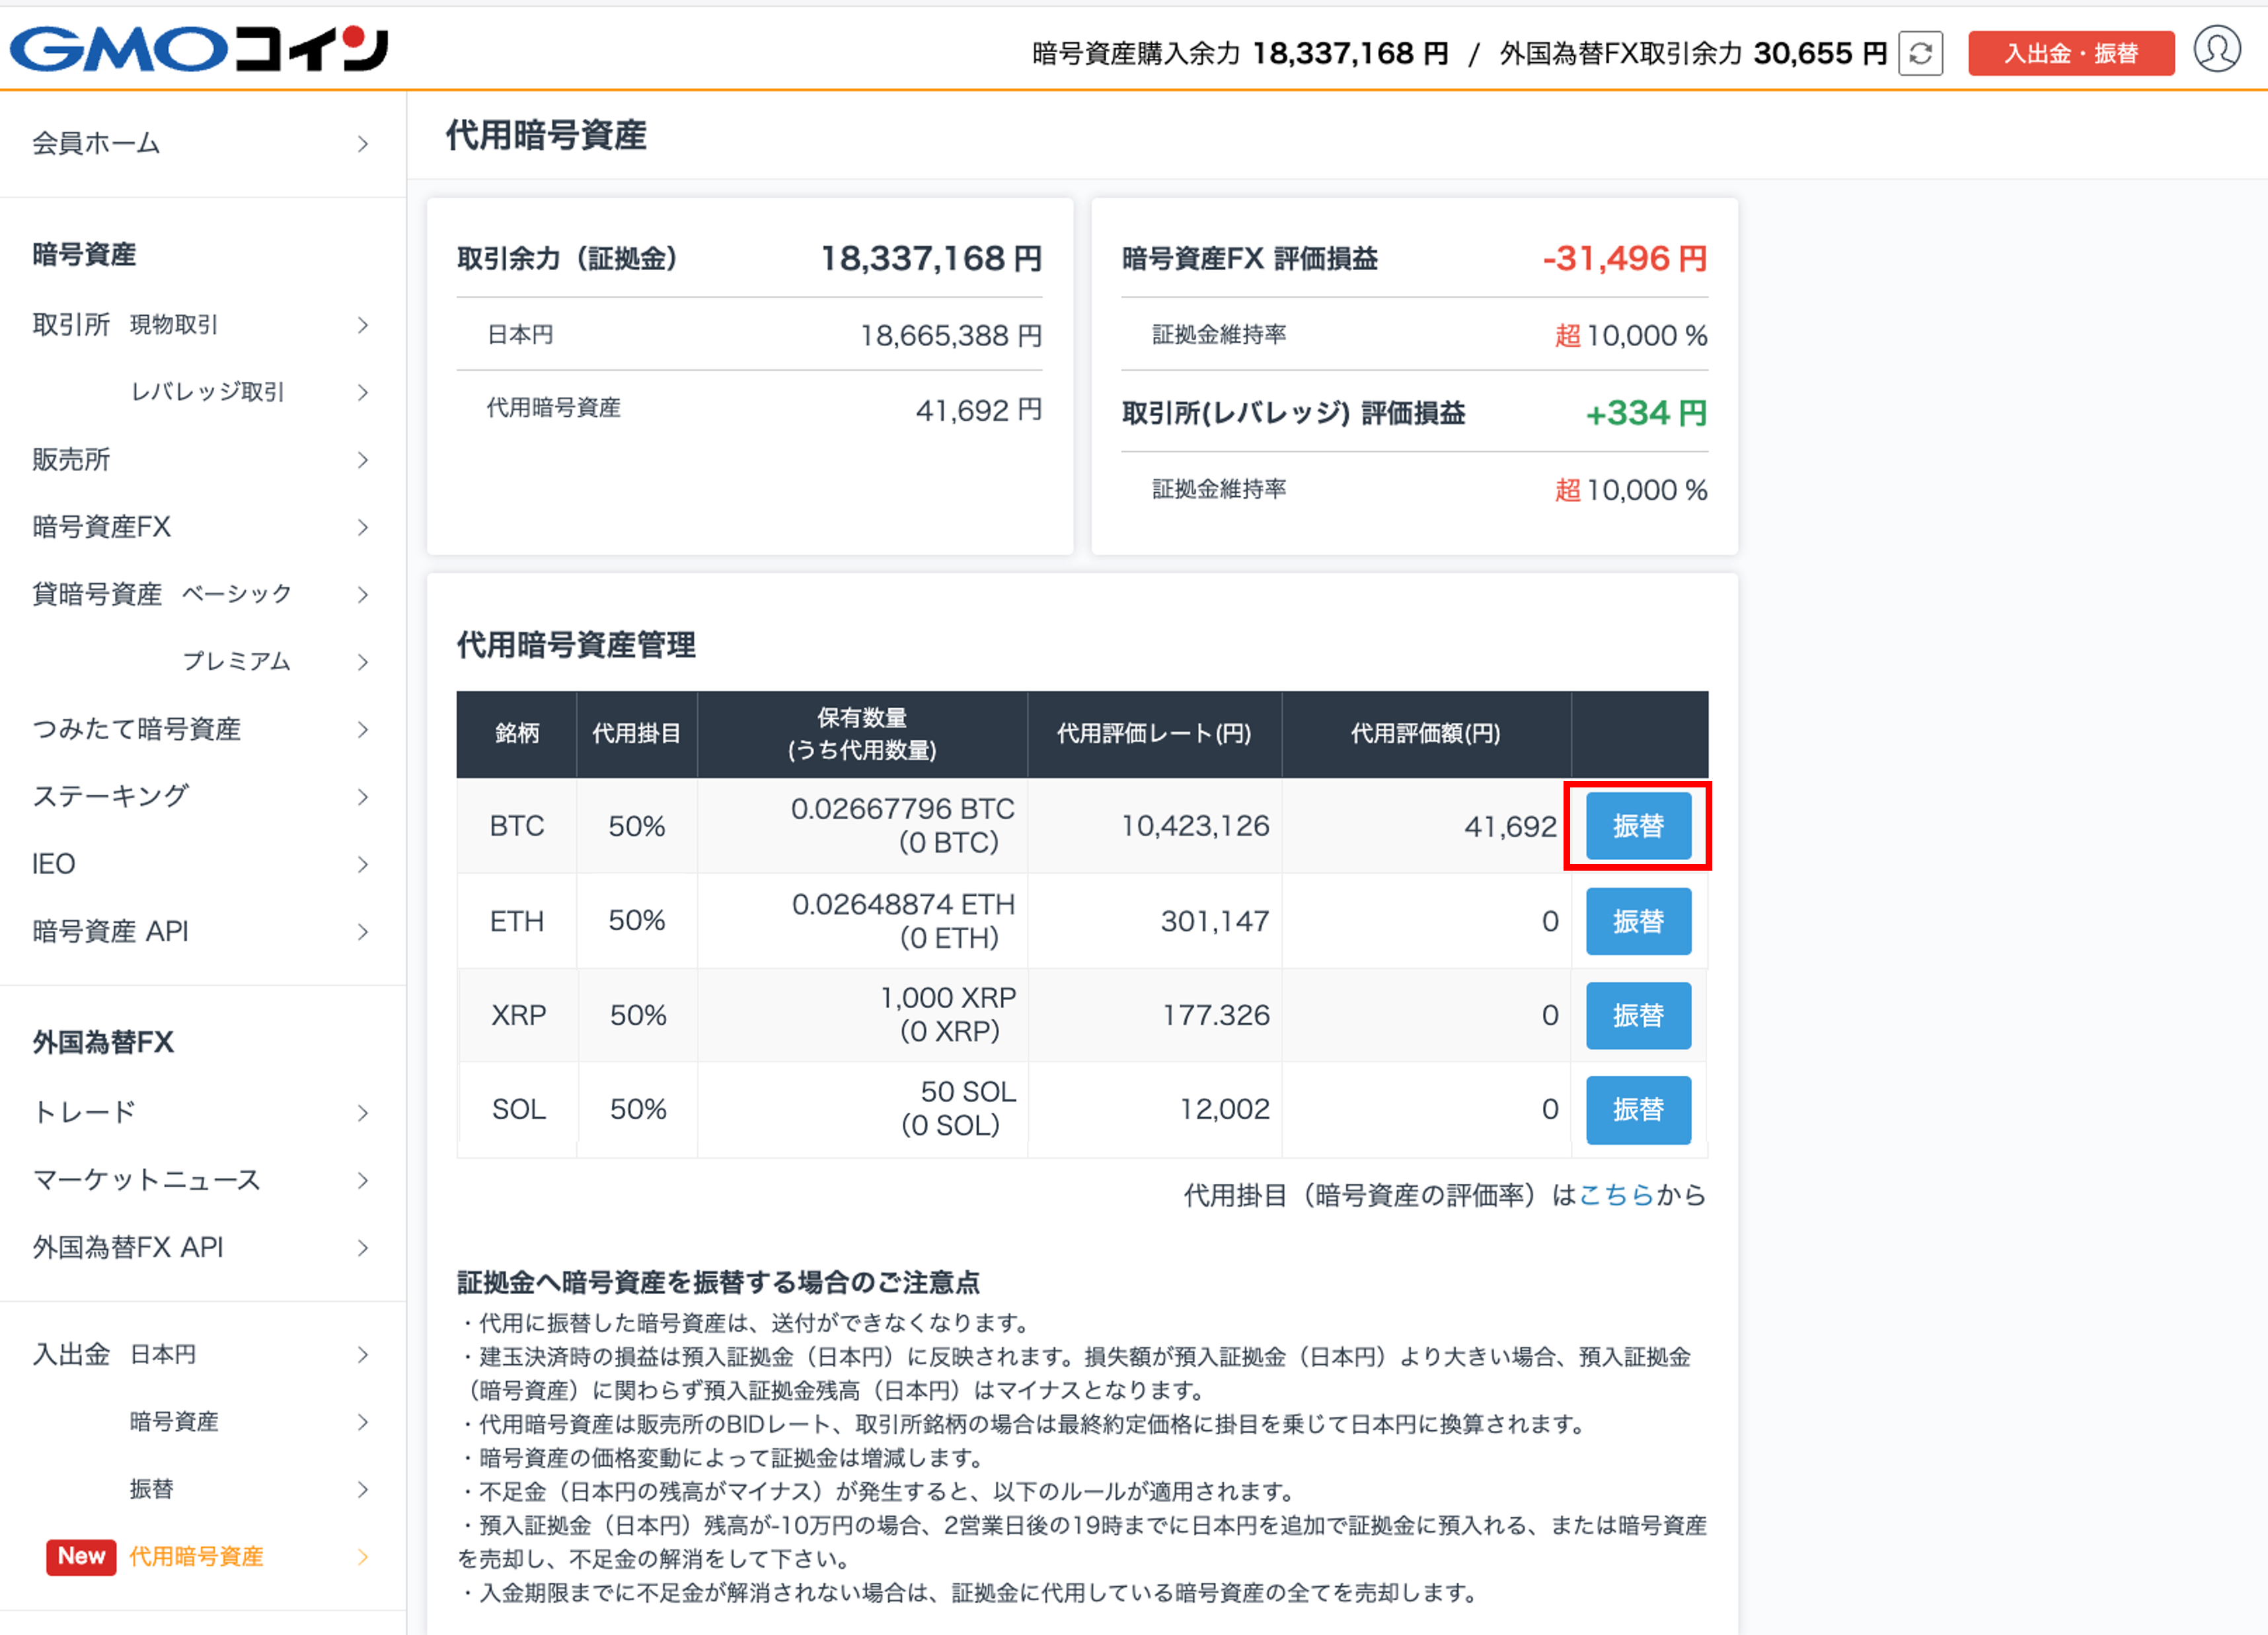Screen dimensions: 2268x1635
Task: Expand the 暗号資産FX chevron arrow
Action: (363, 527)
